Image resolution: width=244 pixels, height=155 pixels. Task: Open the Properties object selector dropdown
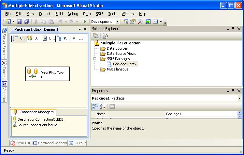pyautogui.click(x=239, y=98)
